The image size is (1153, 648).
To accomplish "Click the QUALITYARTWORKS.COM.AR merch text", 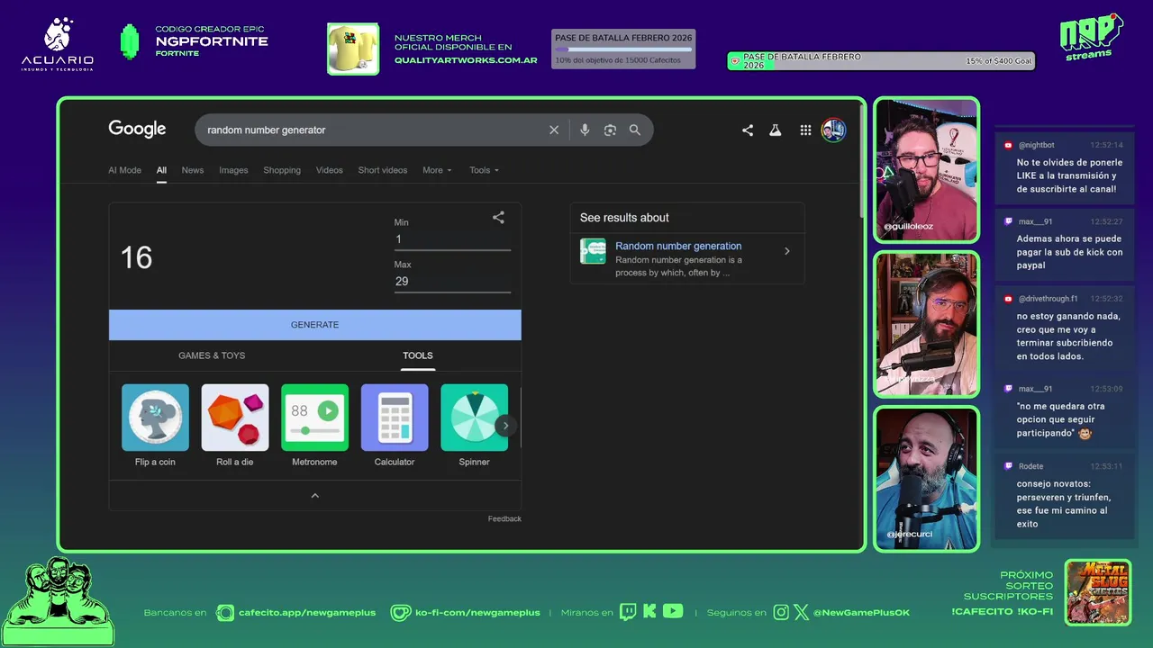I will point(466,60).
